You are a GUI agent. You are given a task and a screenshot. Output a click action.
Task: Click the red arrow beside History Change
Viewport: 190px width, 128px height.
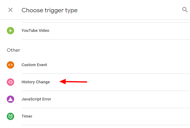tap(73, 82)
